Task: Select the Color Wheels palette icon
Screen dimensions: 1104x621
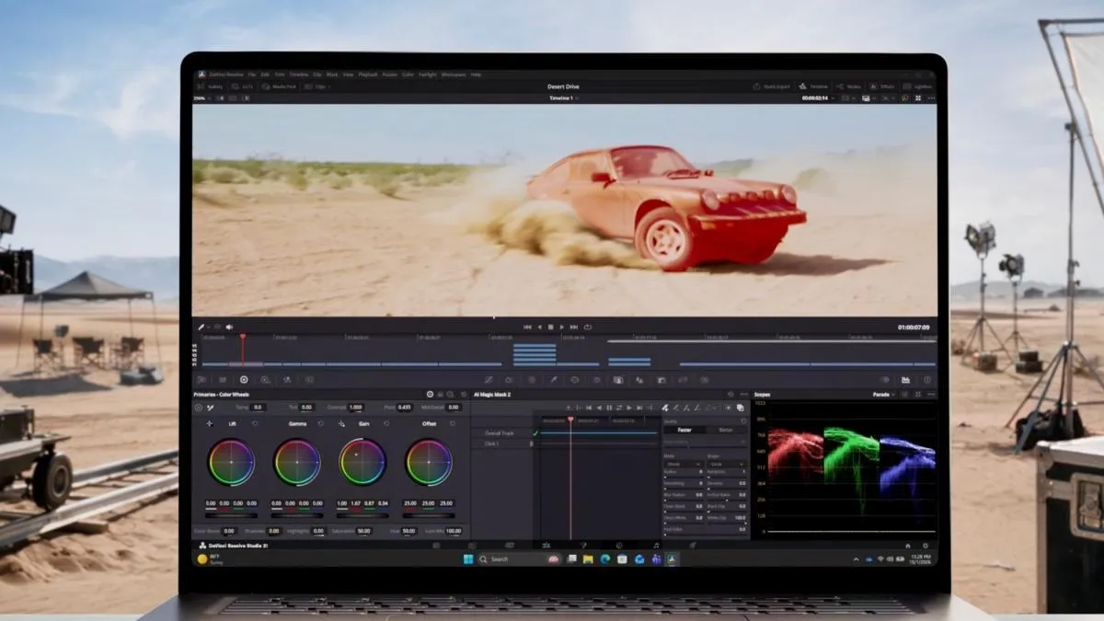Action: (244, 380)
